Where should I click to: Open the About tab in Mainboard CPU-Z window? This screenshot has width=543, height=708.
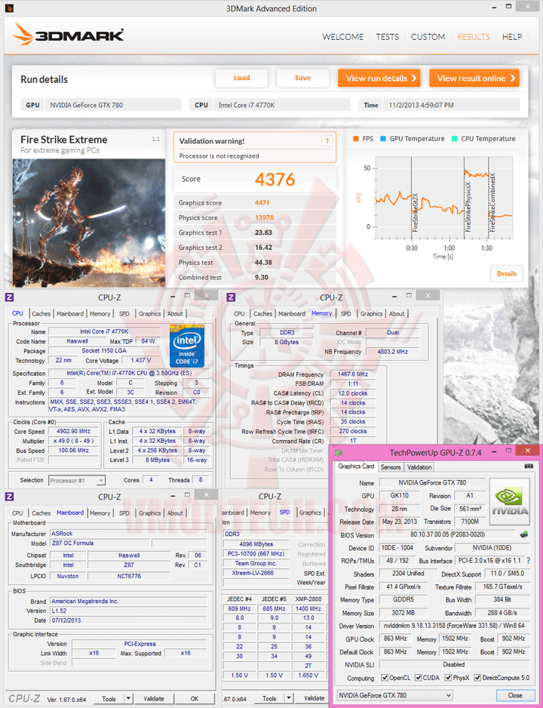click(x=175, y=513)
